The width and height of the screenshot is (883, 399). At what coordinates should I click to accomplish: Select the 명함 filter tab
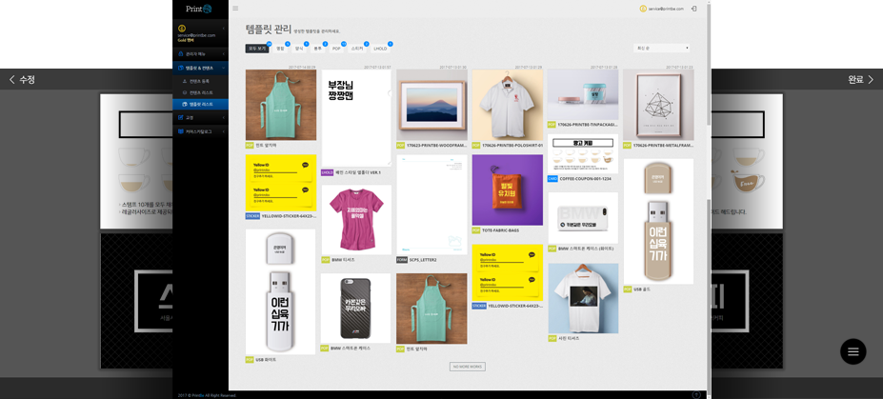[x=280, y=49]
